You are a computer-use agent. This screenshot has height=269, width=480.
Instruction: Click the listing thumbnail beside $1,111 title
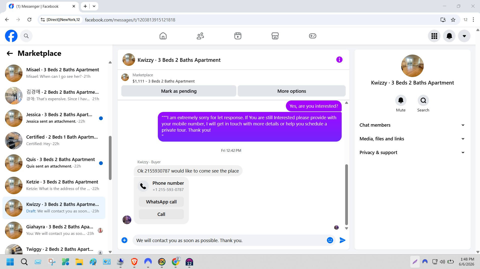coord(125,77)
